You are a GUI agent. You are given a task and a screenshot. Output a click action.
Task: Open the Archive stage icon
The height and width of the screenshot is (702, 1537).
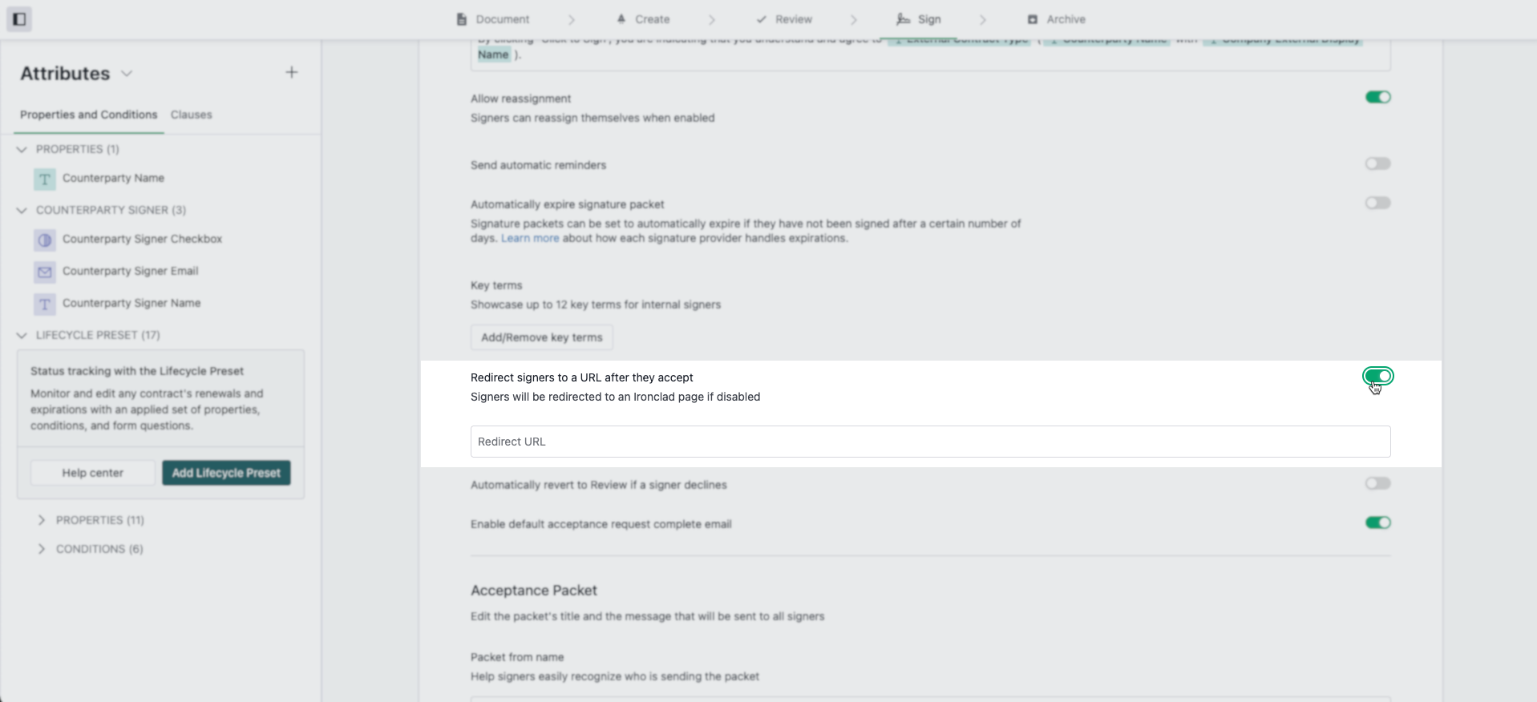pyautogui.click(x=1033, y=19)
